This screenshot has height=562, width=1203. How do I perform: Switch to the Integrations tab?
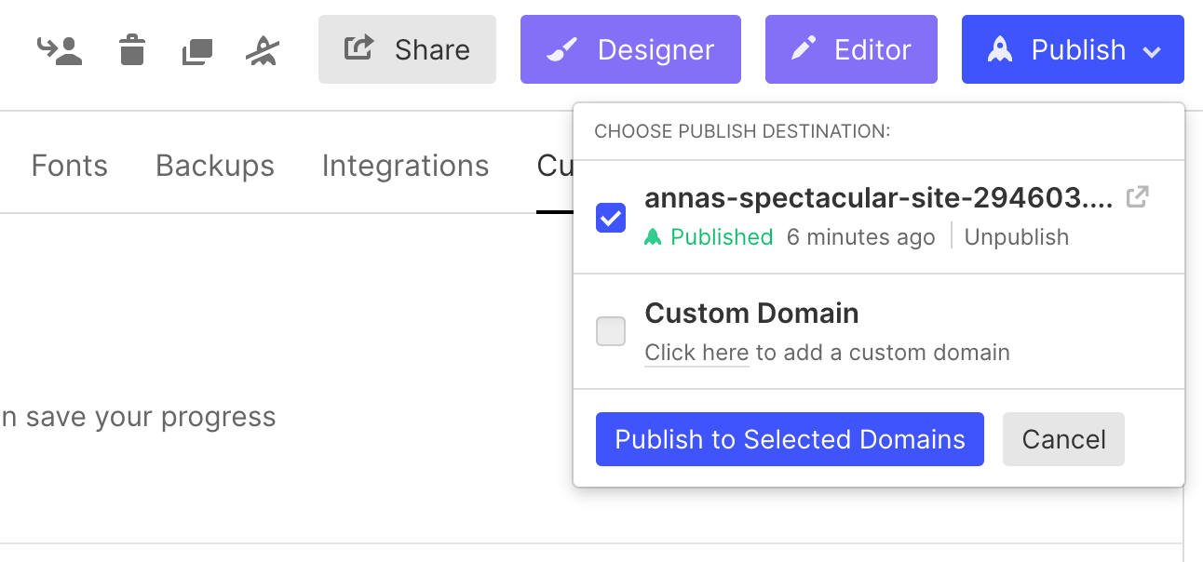[x=405, y=166]
